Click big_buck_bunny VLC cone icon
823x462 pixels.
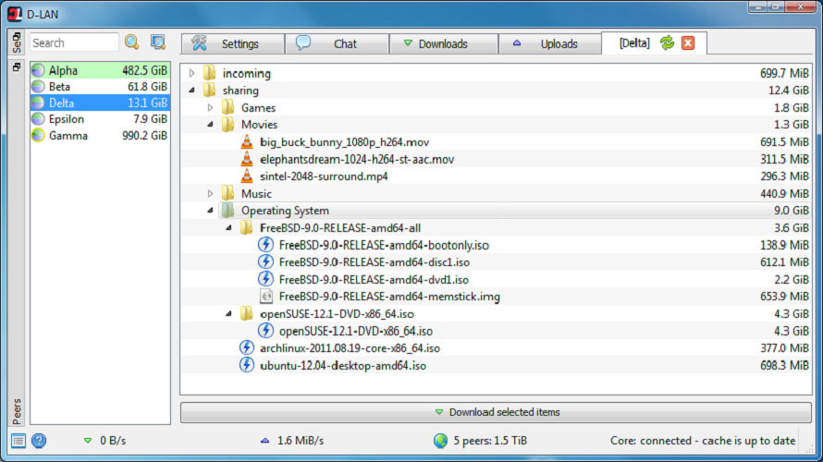[247, 141]
